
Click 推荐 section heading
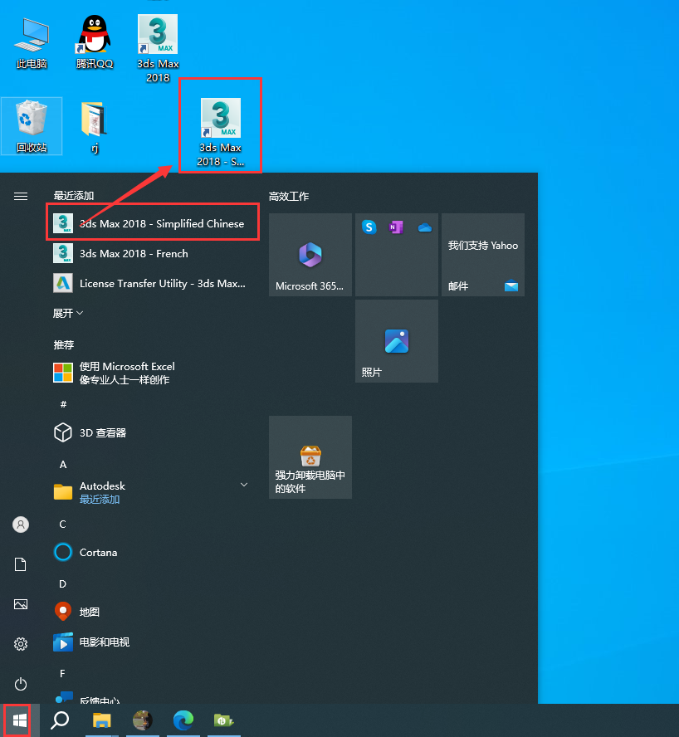tap(63, 345)
